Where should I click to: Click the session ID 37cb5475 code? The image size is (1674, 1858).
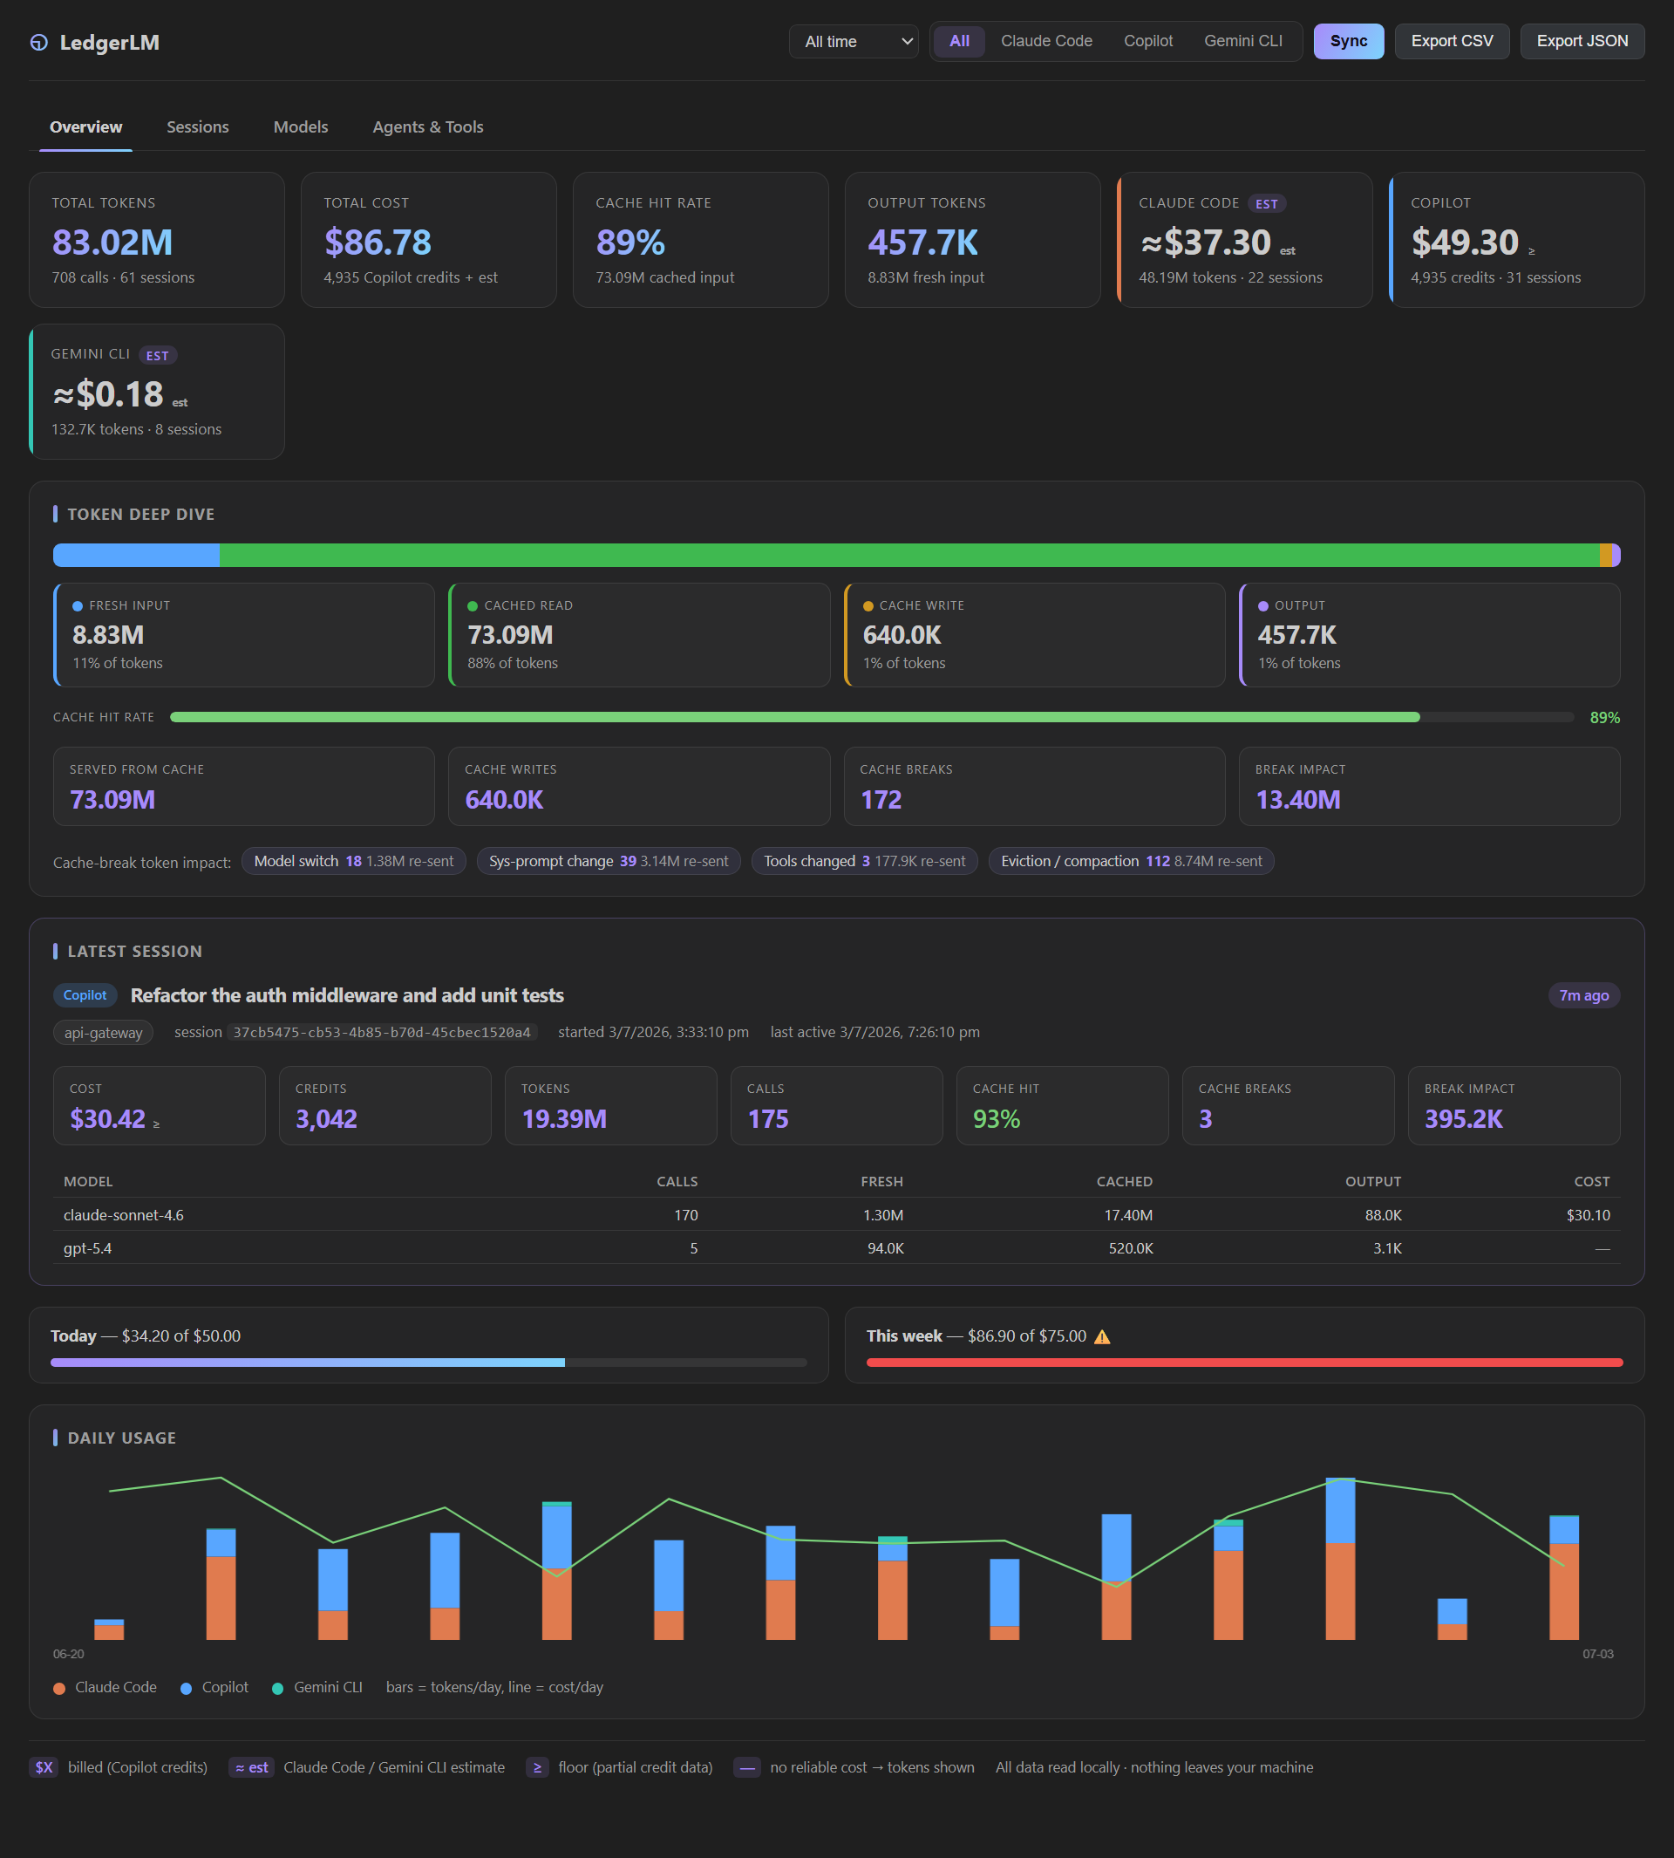pos(382,1033)
